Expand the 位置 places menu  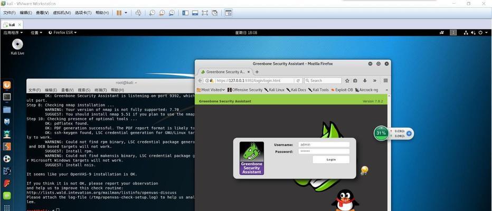[x=36, y=33]
